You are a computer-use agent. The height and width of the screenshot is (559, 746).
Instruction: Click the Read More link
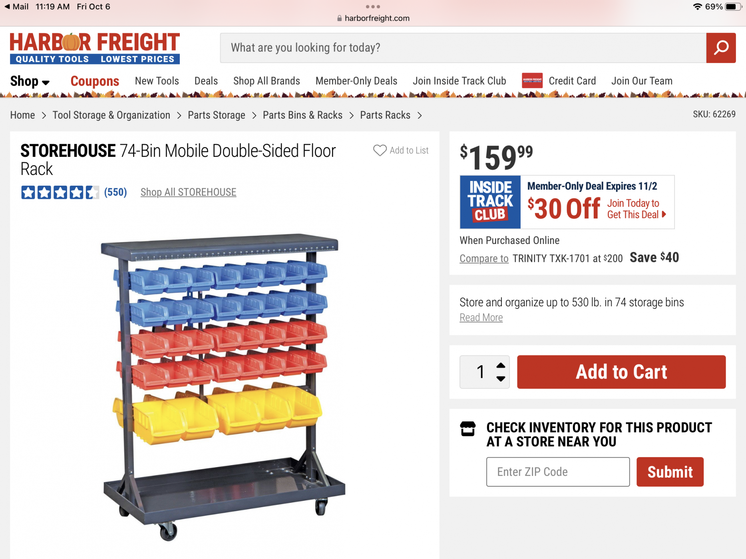coord(481,318)
